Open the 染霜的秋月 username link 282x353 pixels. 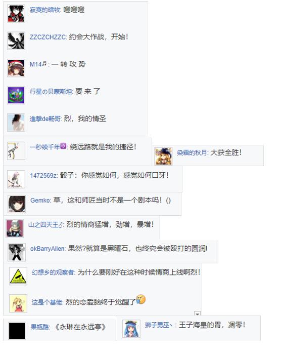192,152
